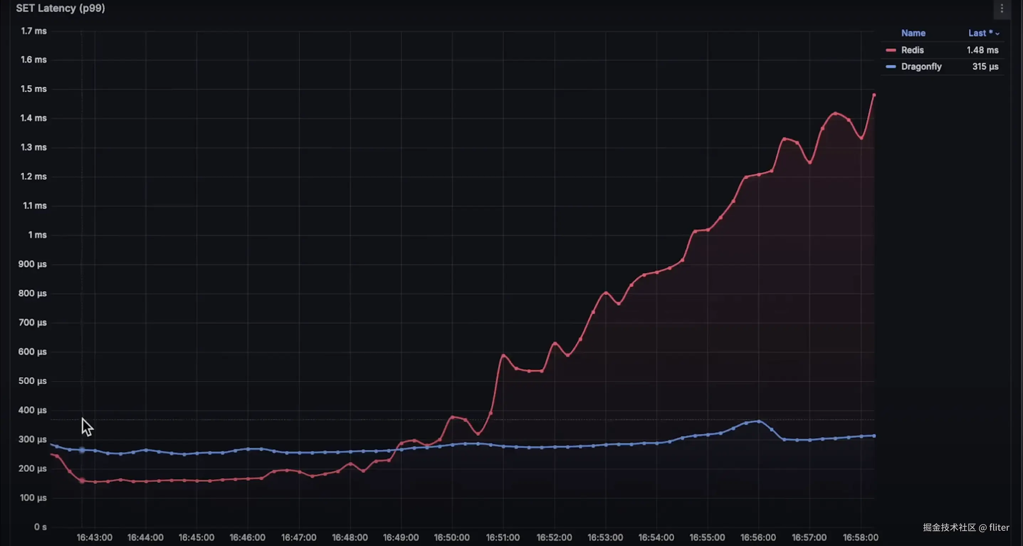Click the Name legend column header
The image size is (1023, 546).
(x=913, y=33)
